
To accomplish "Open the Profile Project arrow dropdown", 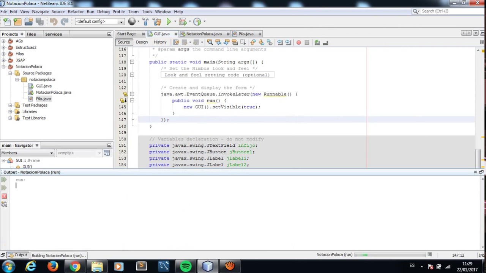I will [x=204, y=22].
